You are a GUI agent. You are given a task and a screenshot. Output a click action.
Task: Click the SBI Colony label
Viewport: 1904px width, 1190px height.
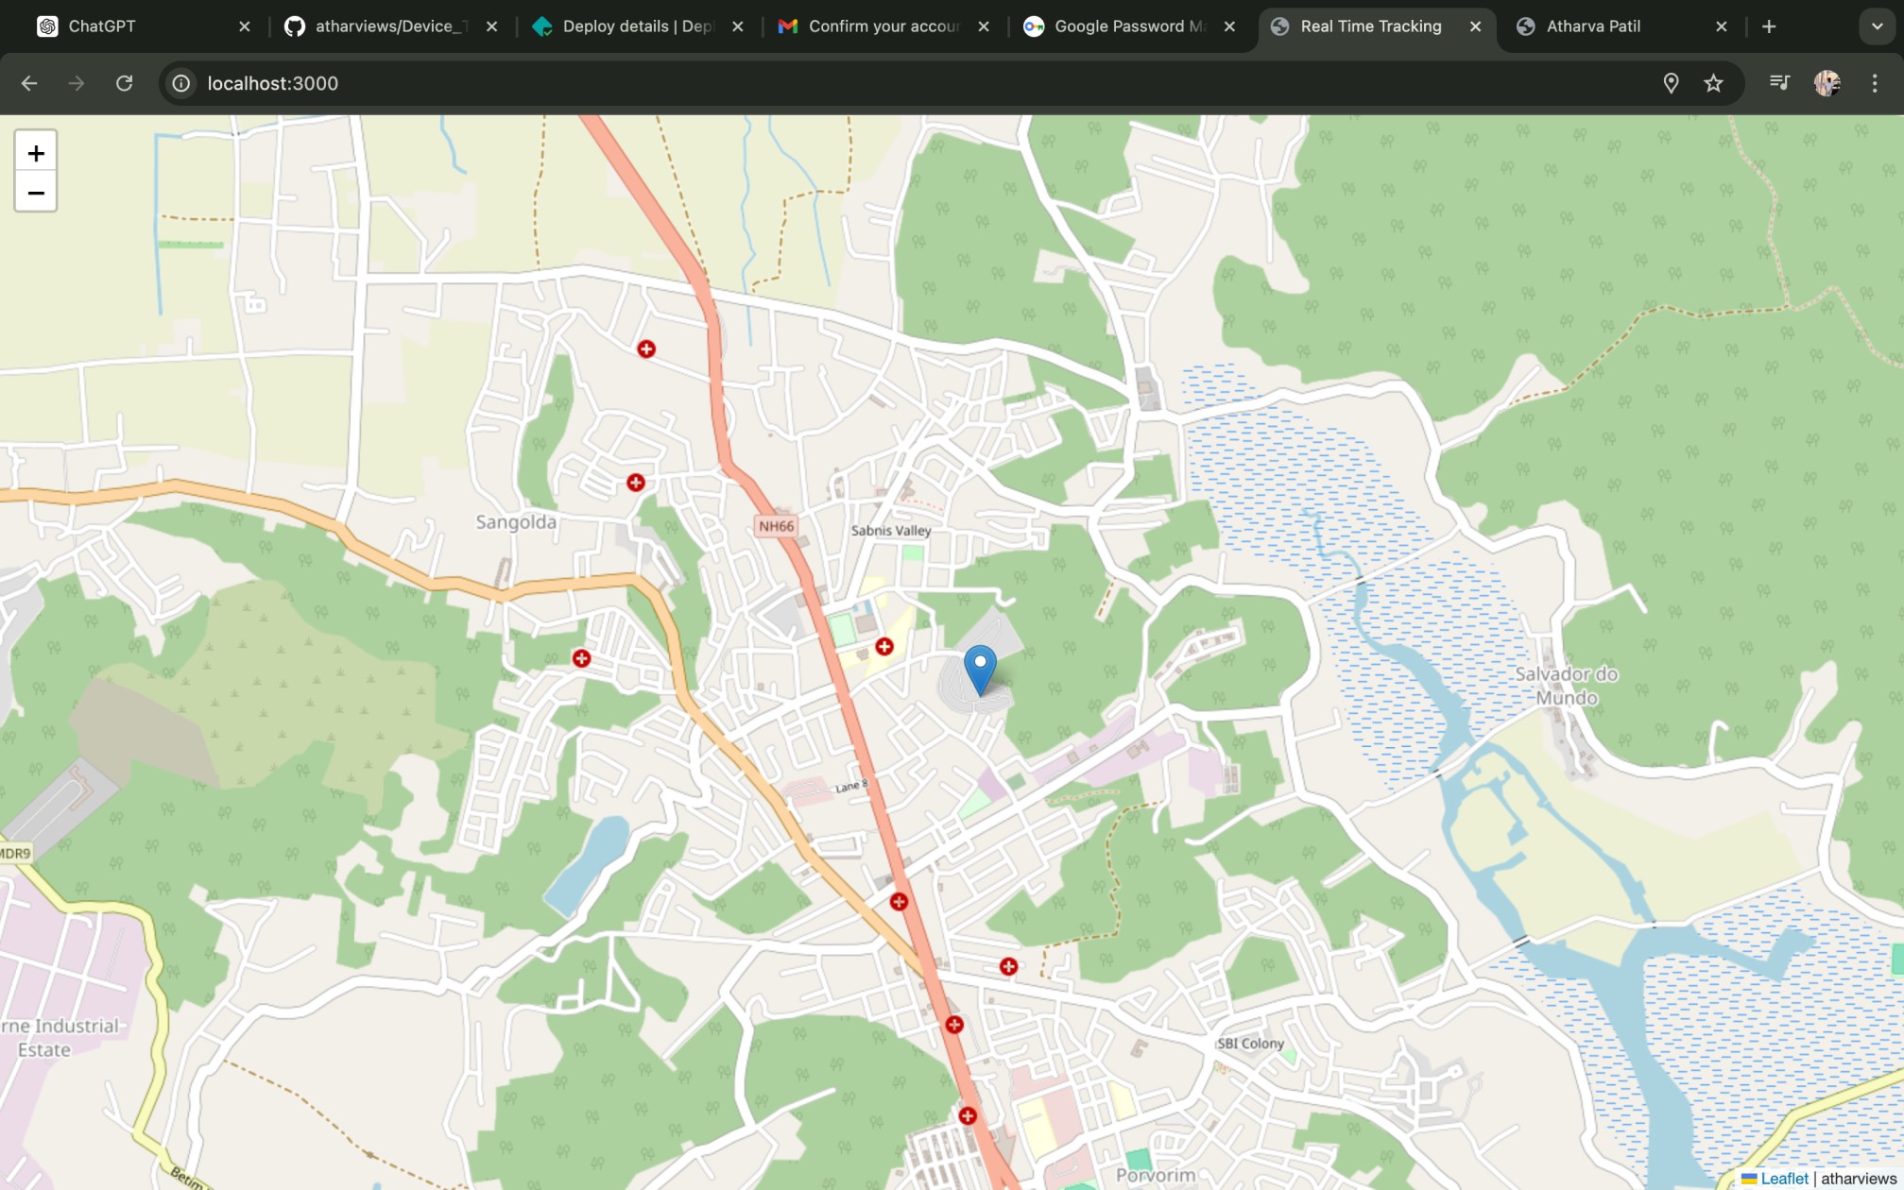click(1250, 1044)
